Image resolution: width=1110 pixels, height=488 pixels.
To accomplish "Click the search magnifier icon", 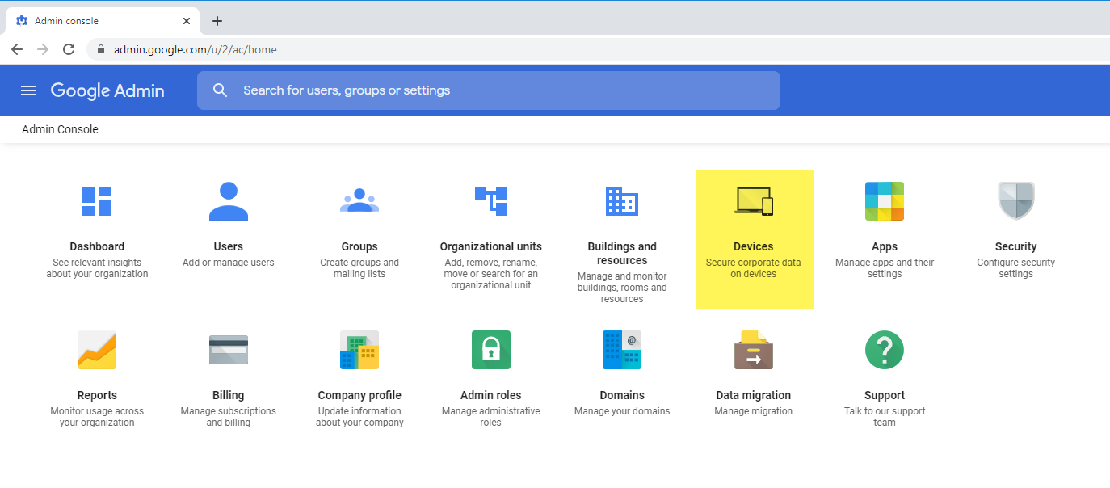I will (221, 90).
